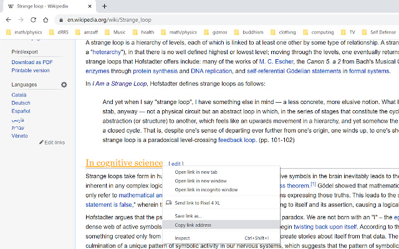The image size is (399, 249).
Task: Open the amzaff bookmark folder
Action: tap(87, 32)
